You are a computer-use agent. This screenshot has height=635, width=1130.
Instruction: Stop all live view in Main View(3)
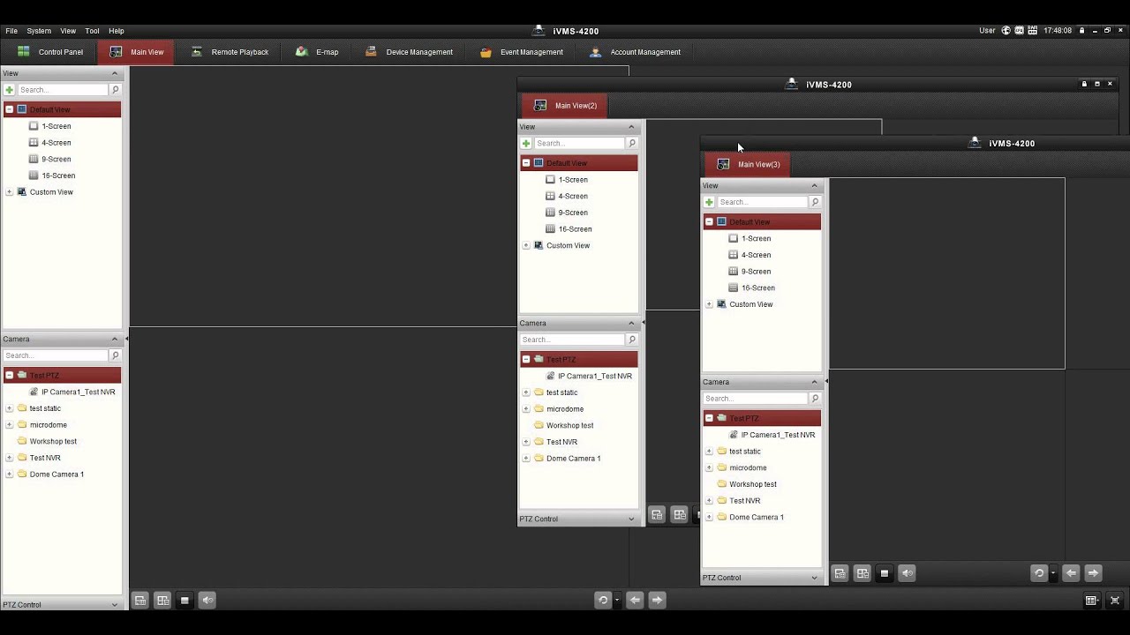pos(885,573)
